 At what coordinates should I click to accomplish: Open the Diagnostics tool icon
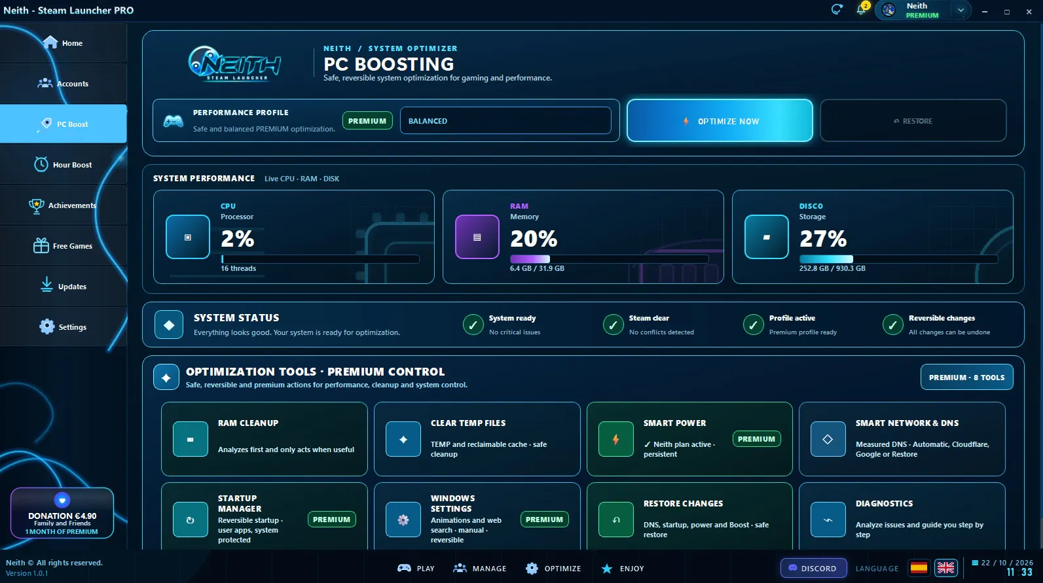pyautogui.click(x=828, y=520)
